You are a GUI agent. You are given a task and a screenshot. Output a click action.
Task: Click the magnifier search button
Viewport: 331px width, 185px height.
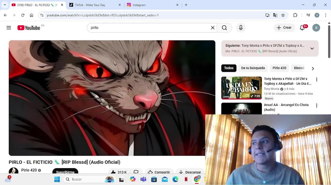(224, 28)
